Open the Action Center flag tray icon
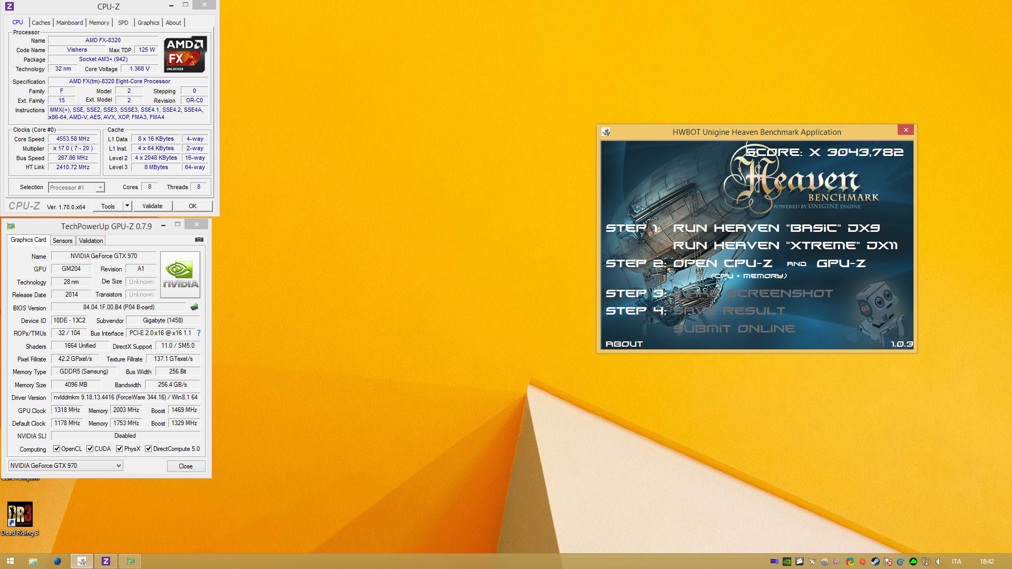Image resolution: width=1012 pixels, height=569 pixels. (x=888, y=562)
